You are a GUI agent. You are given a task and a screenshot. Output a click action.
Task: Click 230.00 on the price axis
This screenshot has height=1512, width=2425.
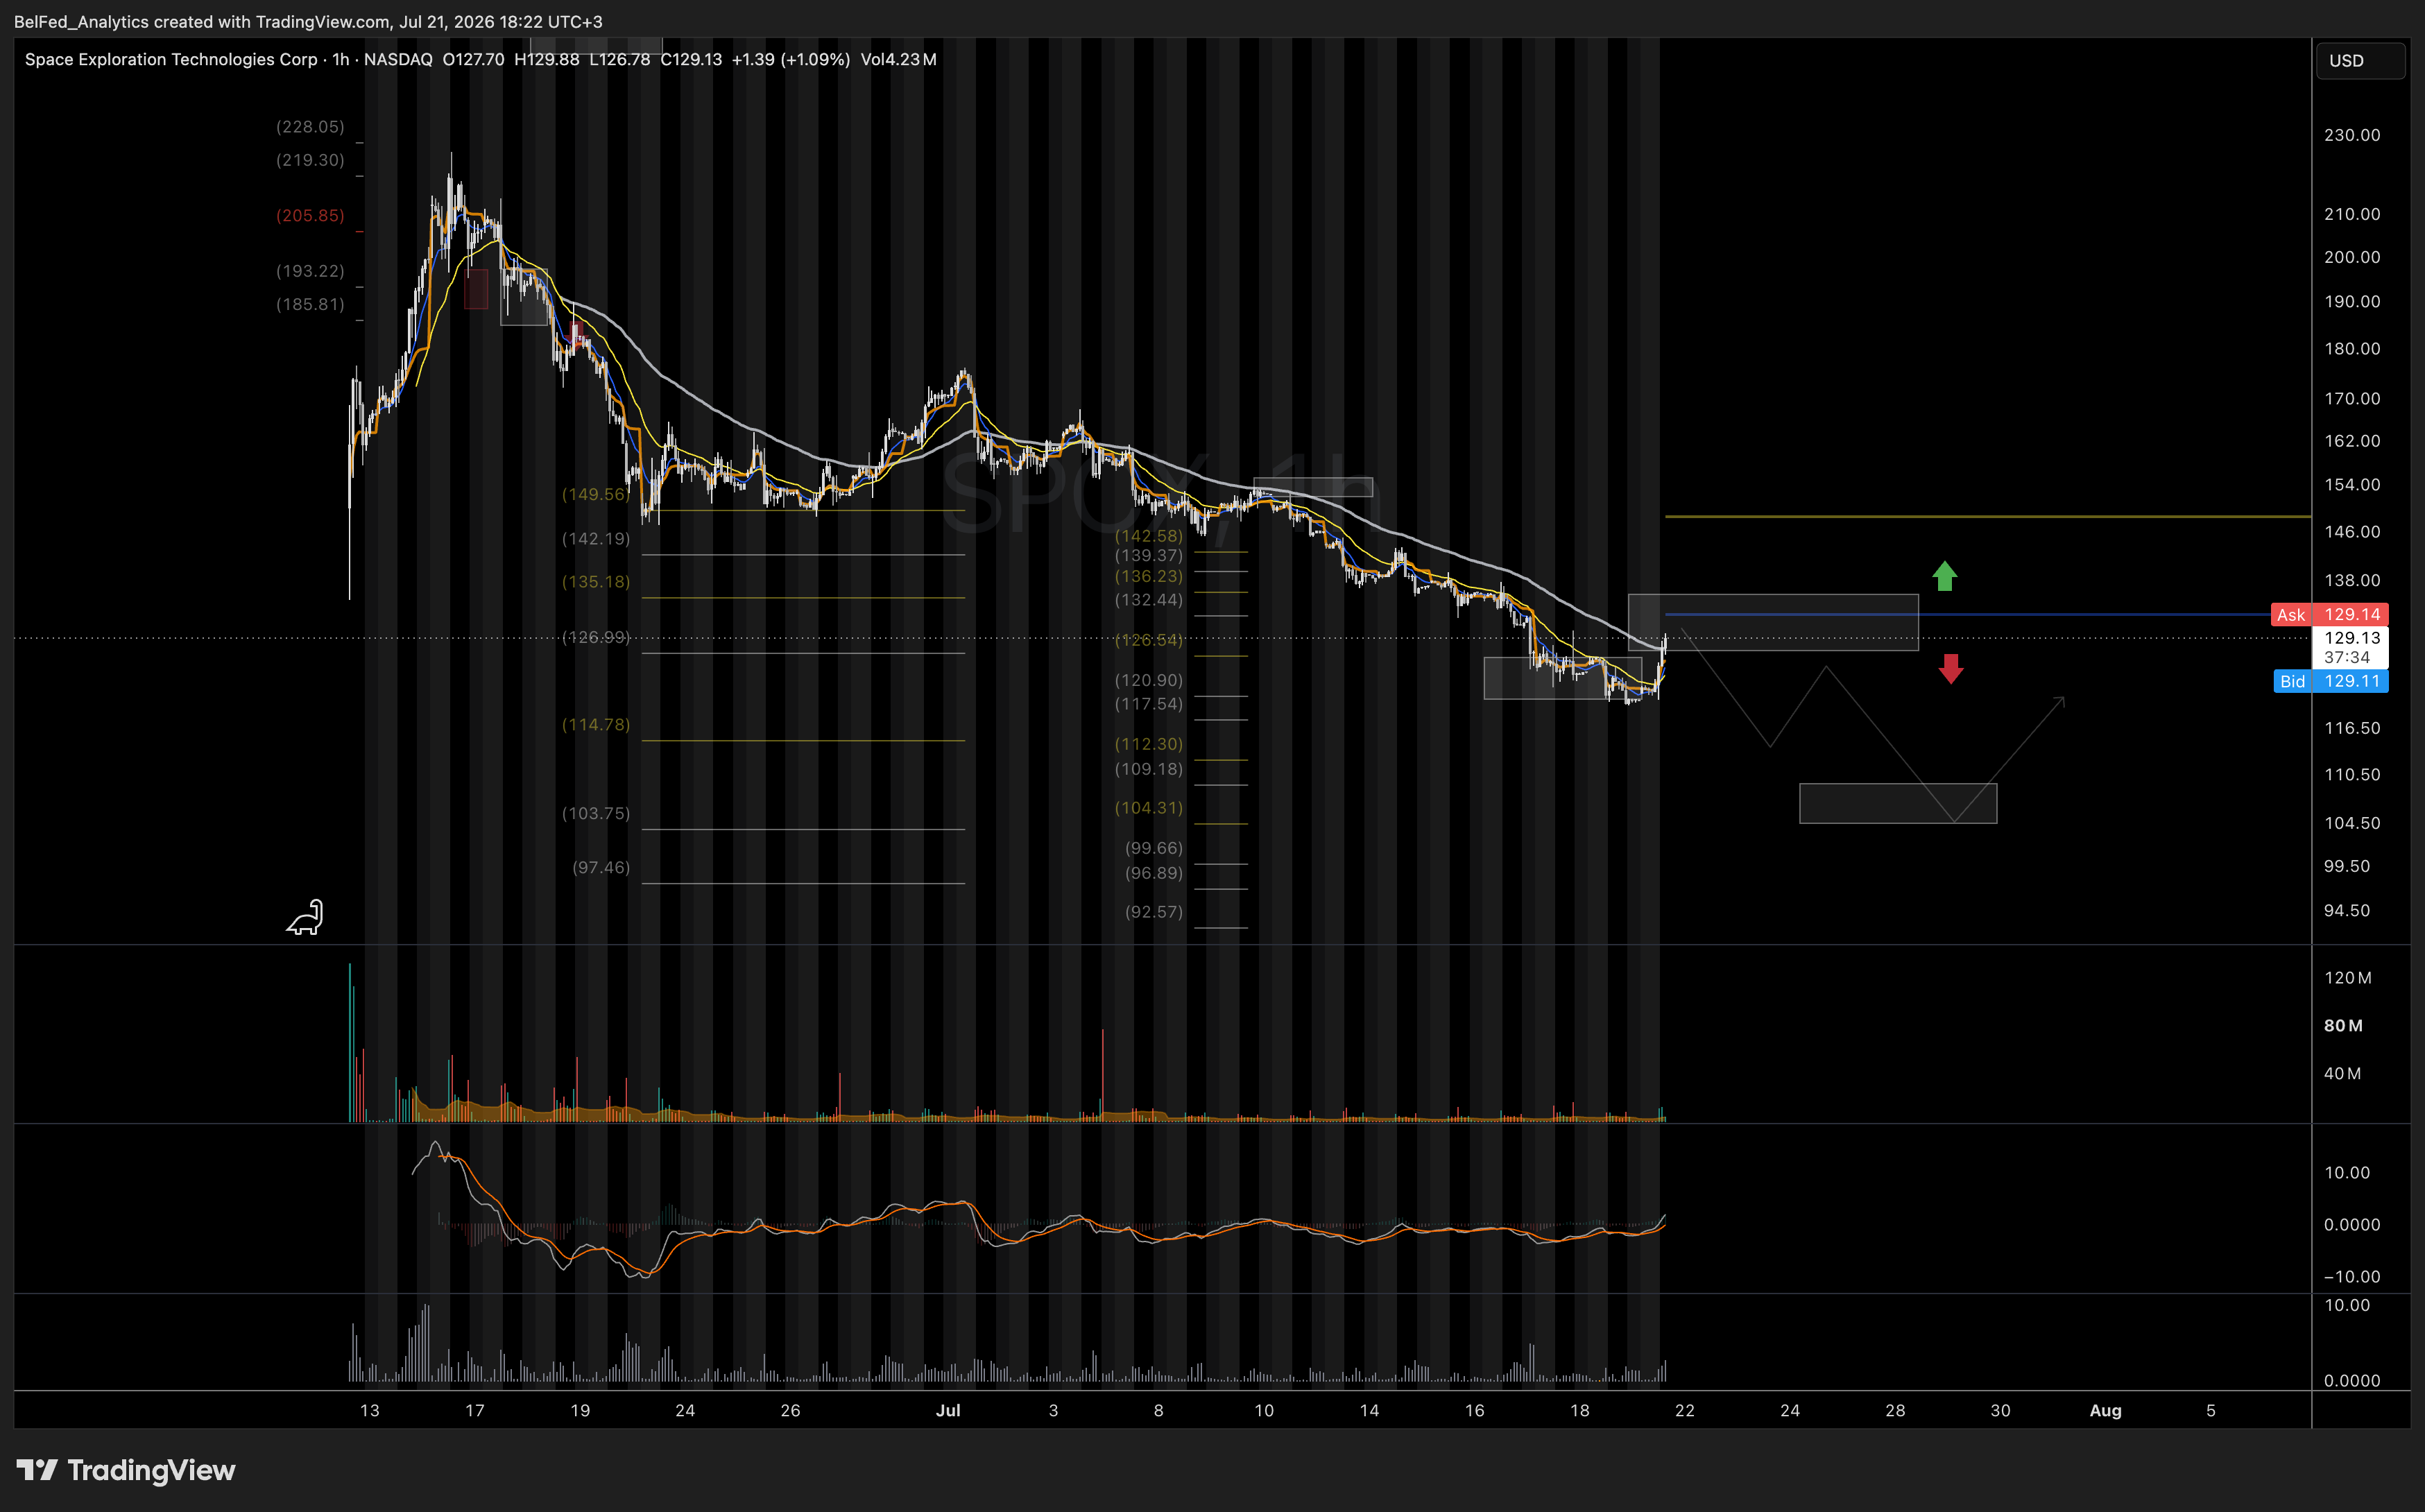pos(2352,135)
